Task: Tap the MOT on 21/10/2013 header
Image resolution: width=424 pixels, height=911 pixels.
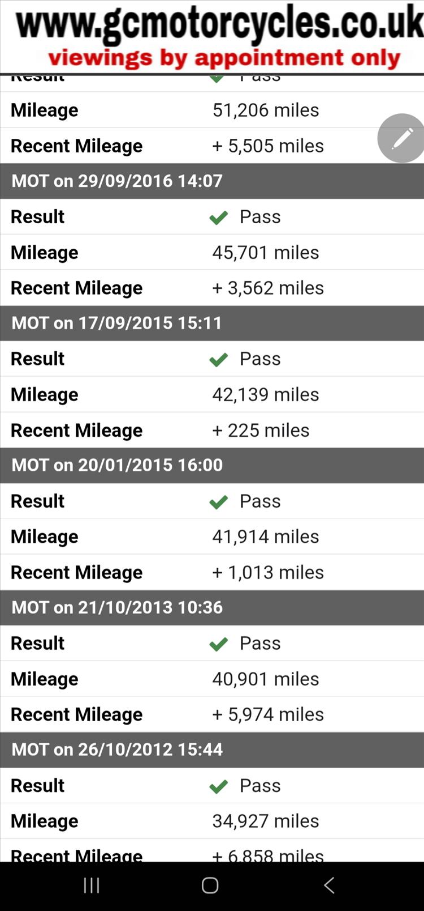Action: [x=117, y=607]
